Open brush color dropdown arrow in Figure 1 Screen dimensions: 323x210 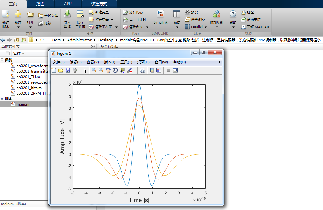pos(135,70)
